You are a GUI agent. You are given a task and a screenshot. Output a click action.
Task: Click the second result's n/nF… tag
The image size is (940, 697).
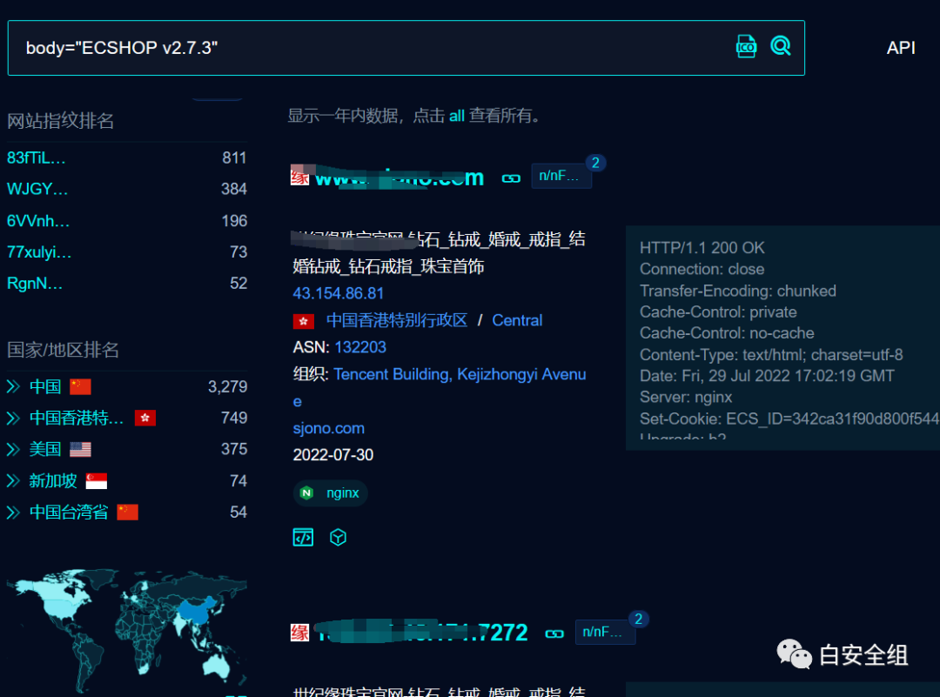coord(605,632)
